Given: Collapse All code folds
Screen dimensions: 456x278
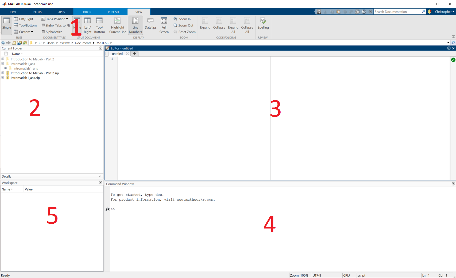Looking at the screenshot, I should click(x=247, y=25).
